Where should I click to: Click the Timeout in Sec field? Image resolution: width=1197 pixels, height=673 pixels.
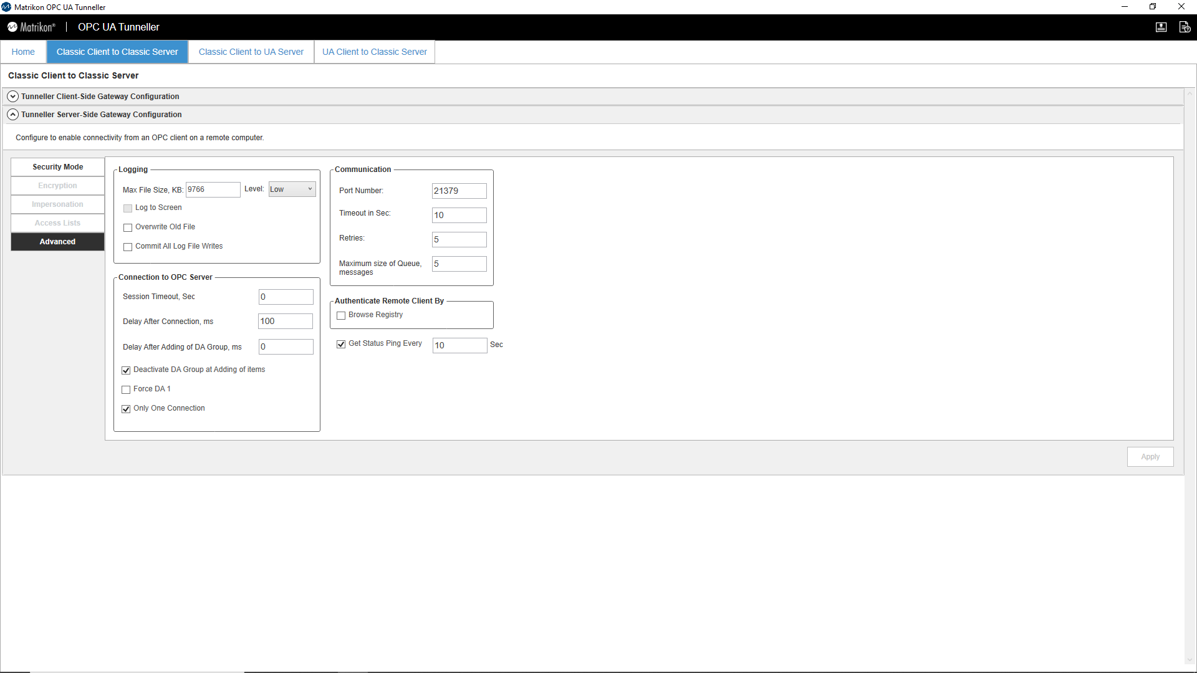click(x=459, y=215)
